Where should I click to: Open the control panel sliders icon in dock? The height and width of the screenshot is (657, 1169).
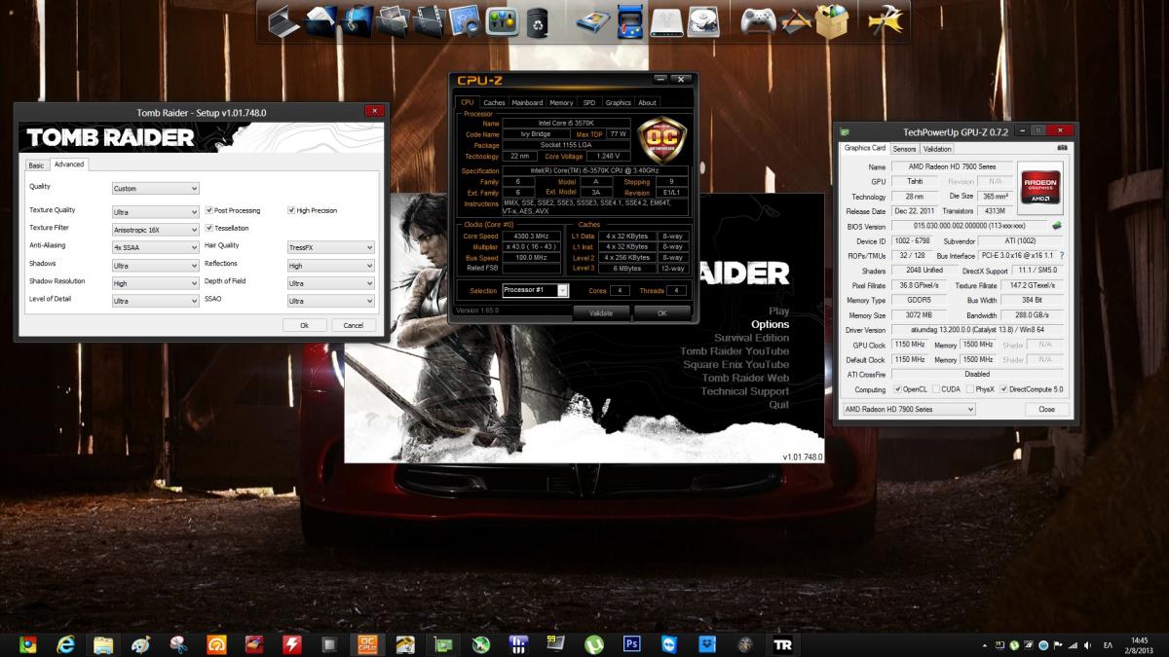501,20
